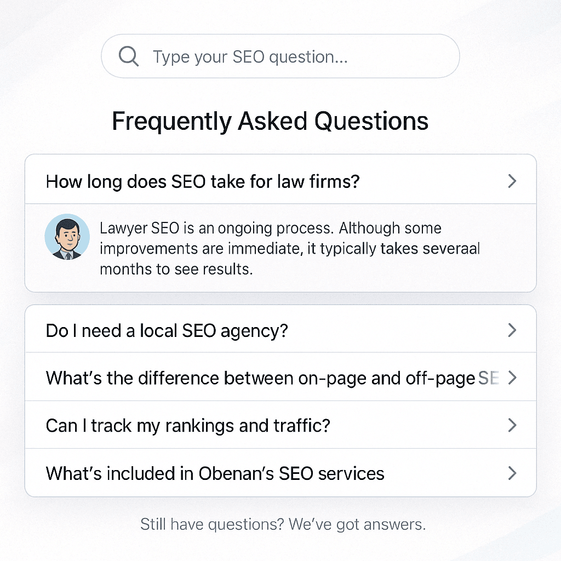Click the improvements are immediate answer line

(x=290, y=249)
